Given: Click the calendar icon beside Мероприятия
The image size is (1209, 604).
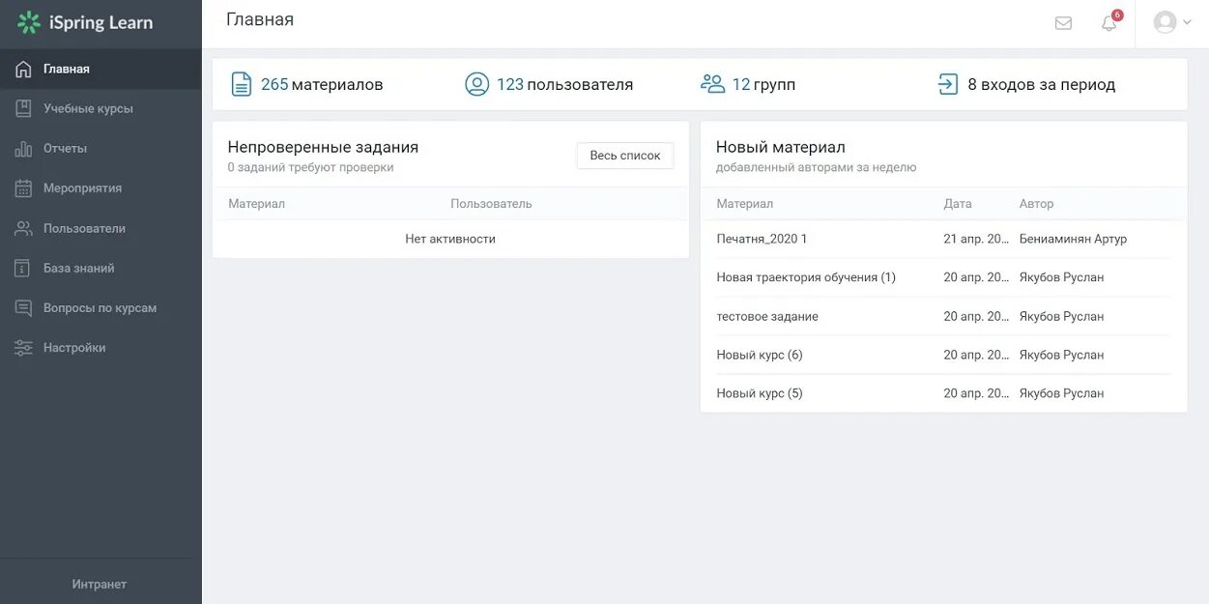Looking at the screenshot, I should click(x=24, y=188).
